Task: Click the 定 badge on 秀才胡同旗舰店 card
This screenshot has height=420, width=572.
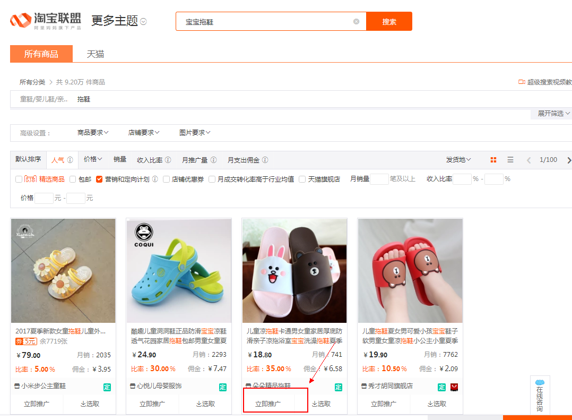Action: [x=441, y=387]
